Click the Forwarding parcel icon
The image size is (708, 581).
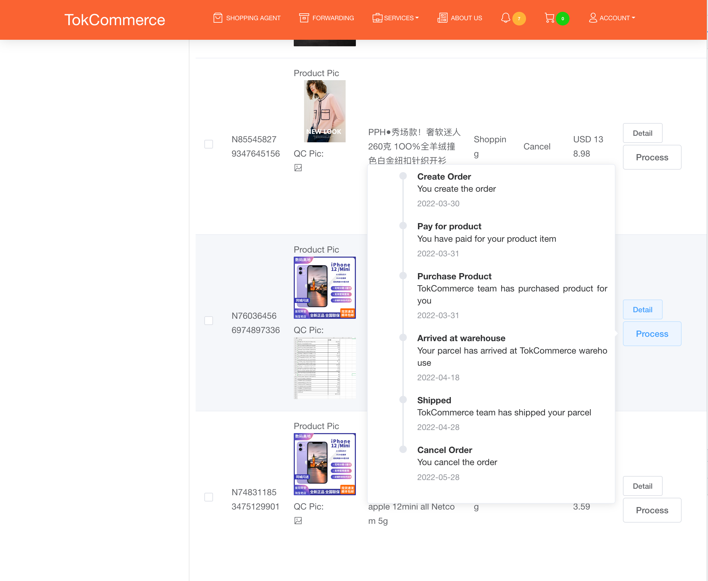(x=304, y=18)
